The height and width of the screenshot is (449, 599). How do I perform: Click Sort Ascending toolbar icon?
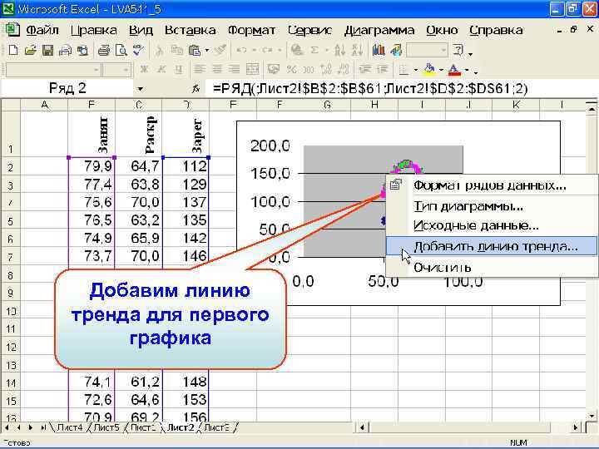339,50
